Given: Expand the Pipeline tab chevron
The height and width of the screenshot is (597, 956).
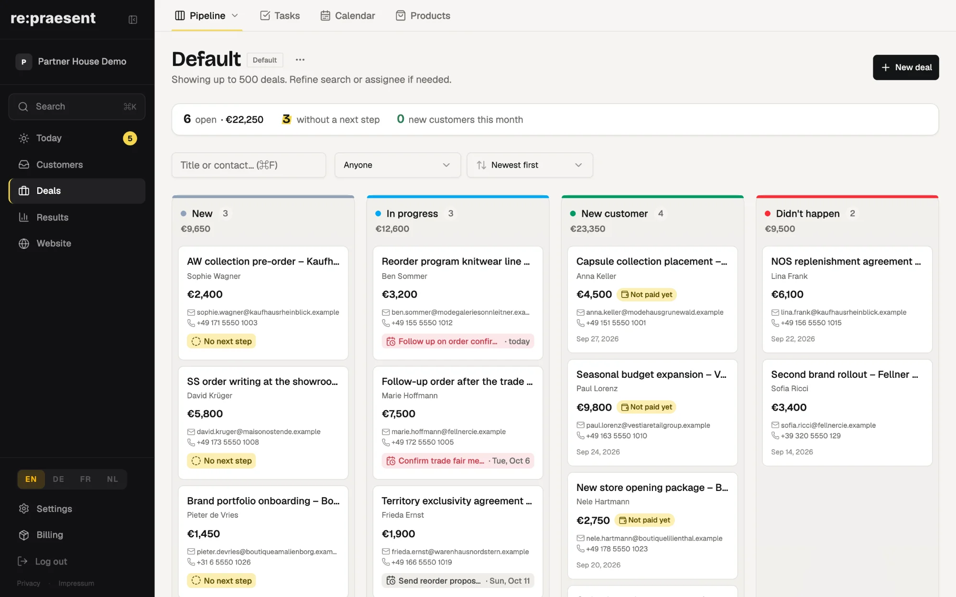Looking at the screenshot, I should (235, 16).
